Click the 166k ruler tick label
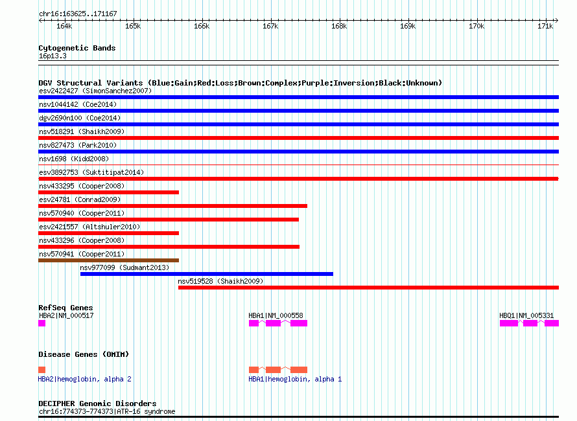Screen dimensions: 577x421 [x=202, y=26]
